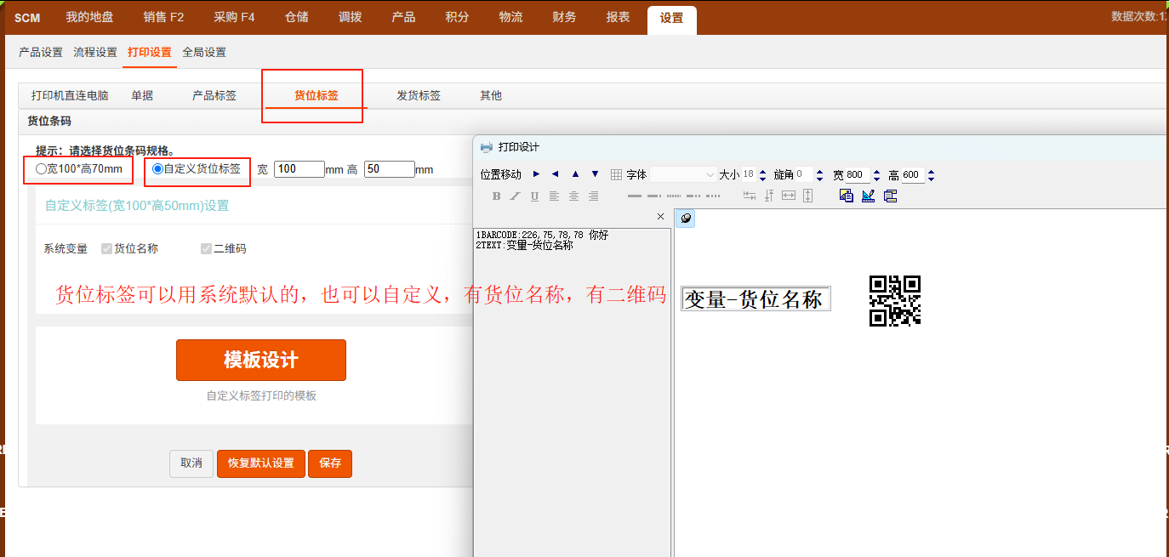
Task: Choose the last line style in the row
Action: coord(713,196)
